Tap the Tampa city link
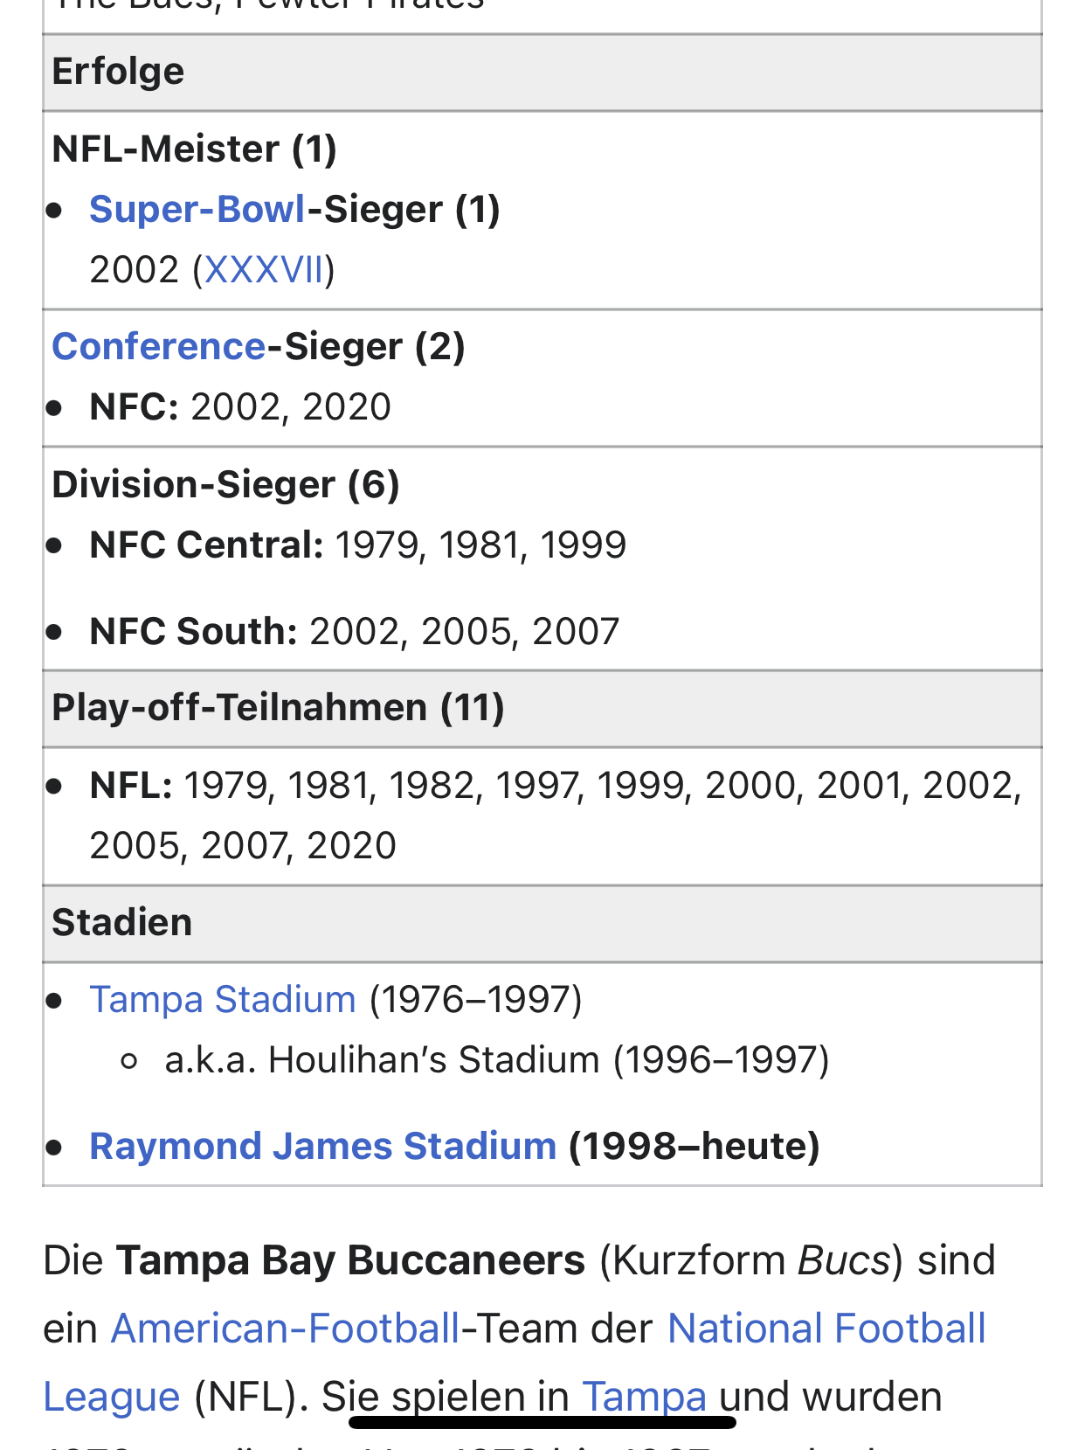This screenshot has height=1450, width=1085. (x=644, y=1396)
